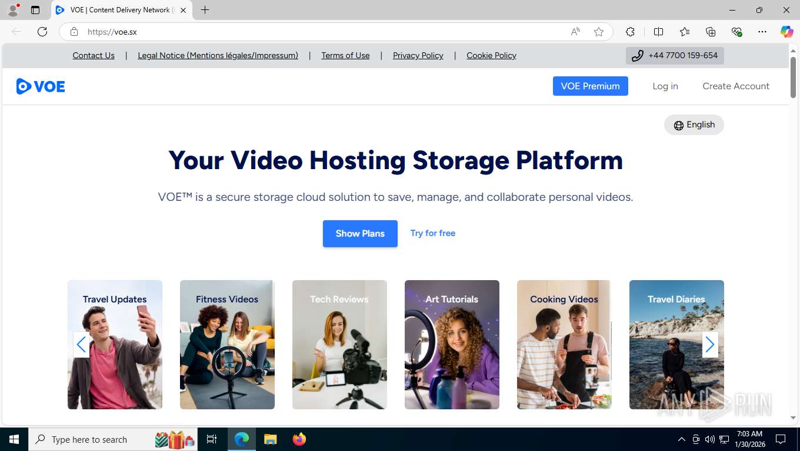Select the Fitness Videos card
The image size is (800, 451).
[227, 345]
